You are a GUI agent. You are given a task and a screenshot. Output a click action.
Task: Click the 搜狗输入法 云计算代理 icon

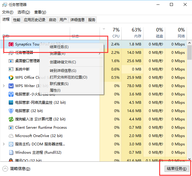click(11, 119)
